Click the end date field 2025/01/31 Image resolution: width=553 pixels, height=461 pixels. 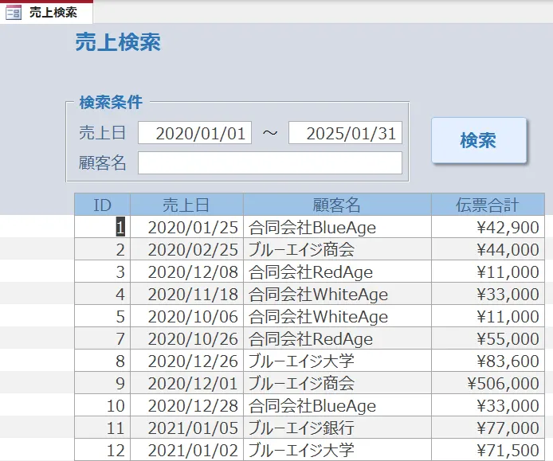(345, 133)
